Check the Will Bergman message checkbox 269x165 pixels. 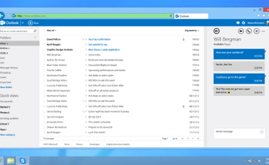coord(44,55)
